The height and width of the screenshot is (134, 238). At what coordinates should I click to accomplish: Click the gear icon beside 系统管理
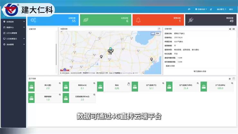(x=4, y=44)
